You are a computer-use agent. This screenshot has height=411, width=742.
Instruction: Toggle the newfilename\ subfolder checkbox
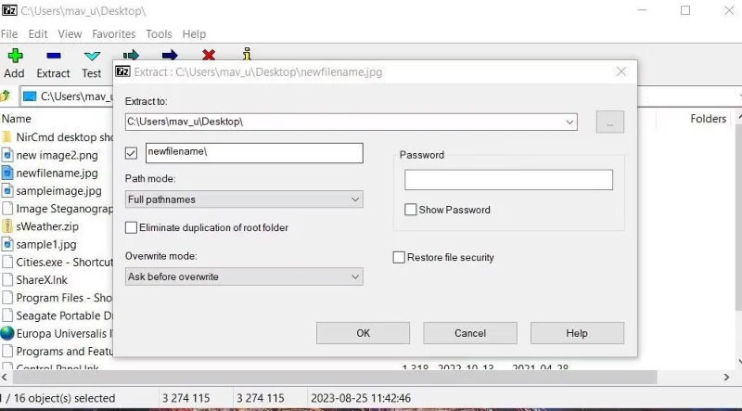131,153
